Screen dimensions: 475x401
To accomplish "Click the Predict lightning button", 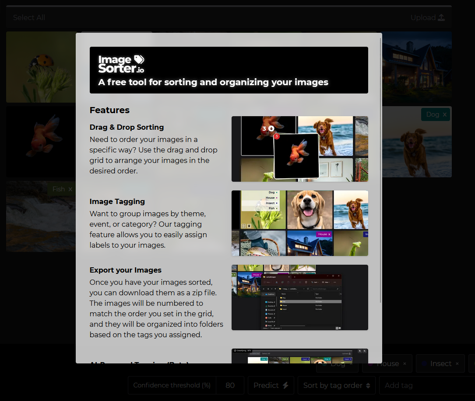I will [271, 385].
